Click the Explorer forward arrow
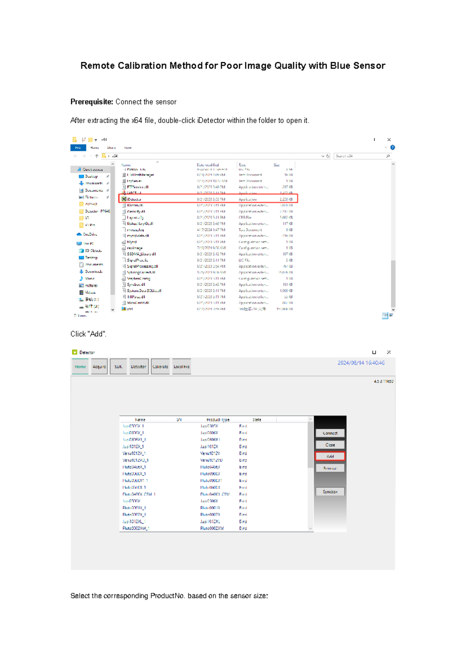The width and height of the screenshot is (466, 659). point(83,156)
